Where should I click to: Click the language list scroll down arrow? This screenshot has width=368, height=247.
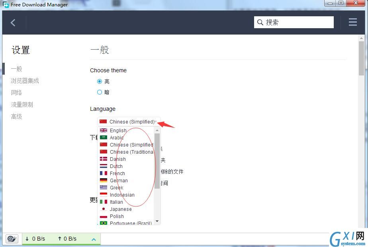157,221
